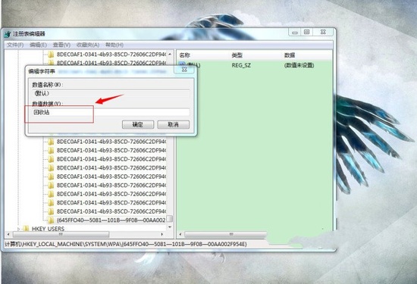The height and width of the screenshot is (284, 417).
Task: Close the 编辑字符串 dialog
Action: tap(184, 70)
